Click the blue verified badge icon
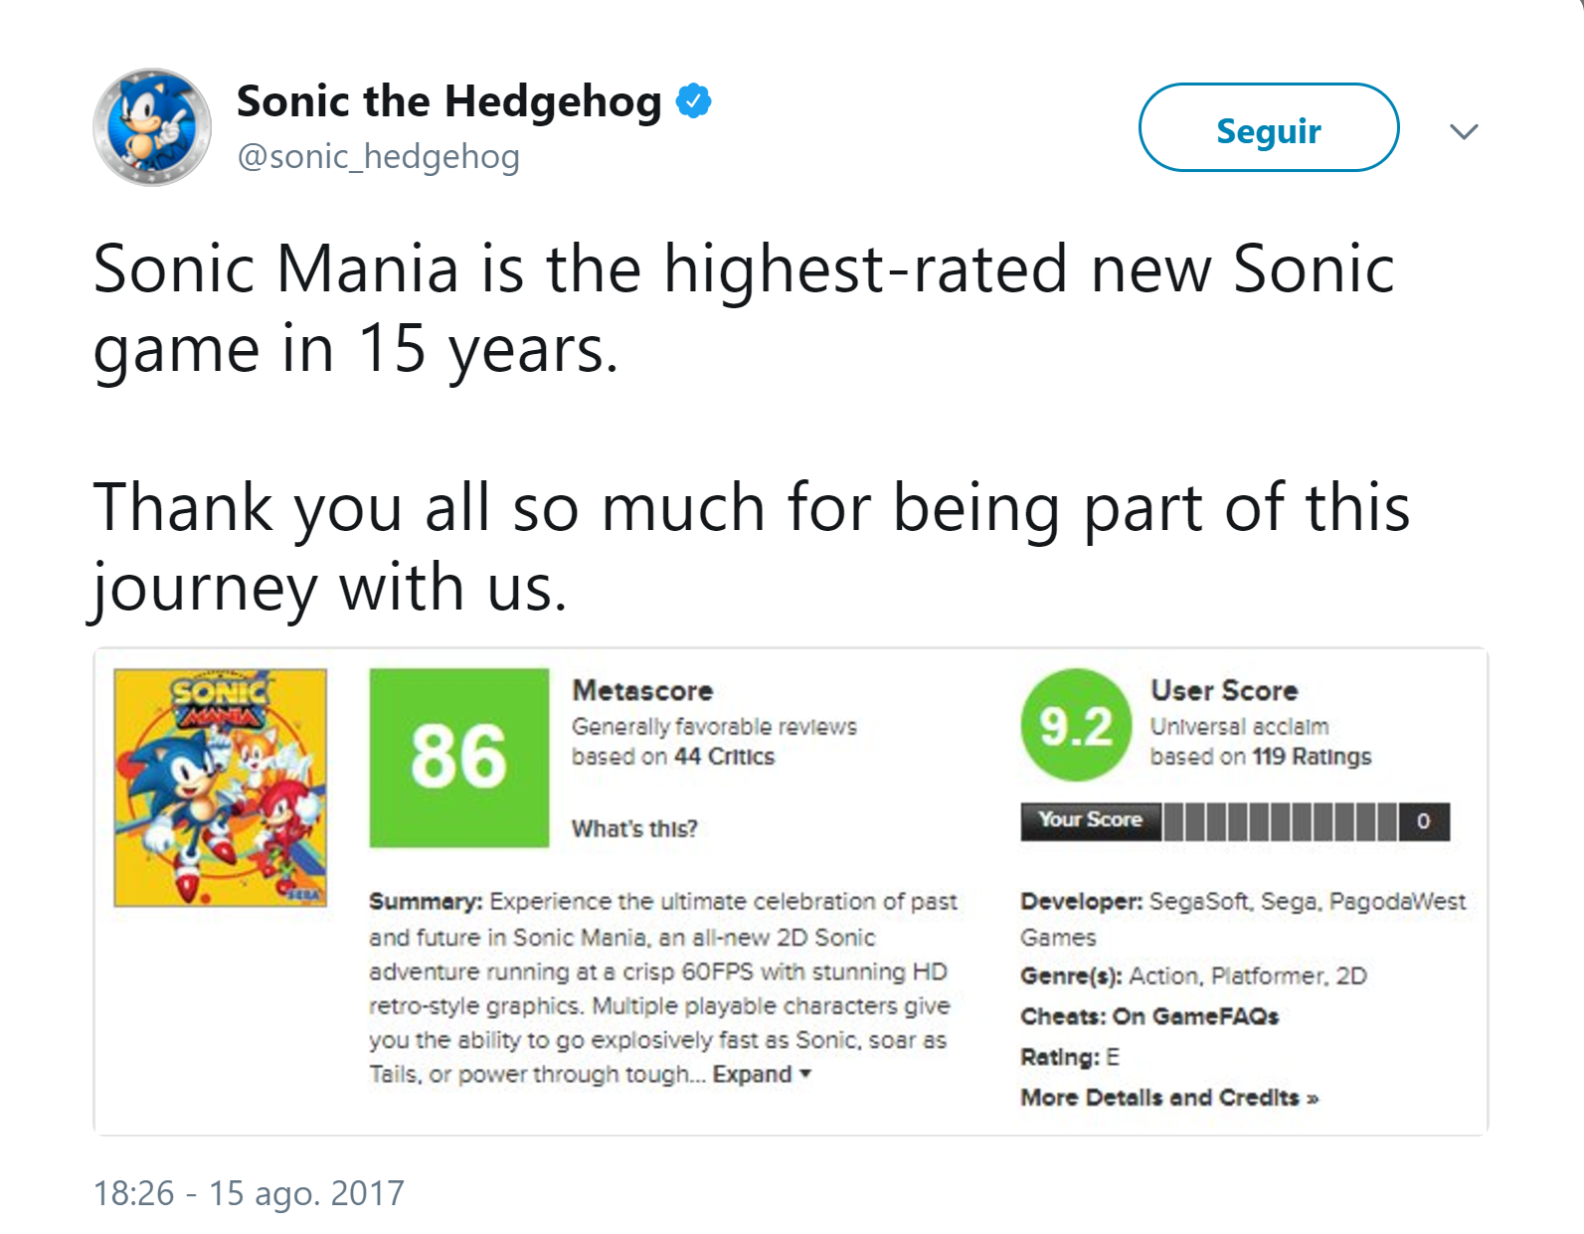The width and height of the screenshot is (1584, 1234). point(693,101)
